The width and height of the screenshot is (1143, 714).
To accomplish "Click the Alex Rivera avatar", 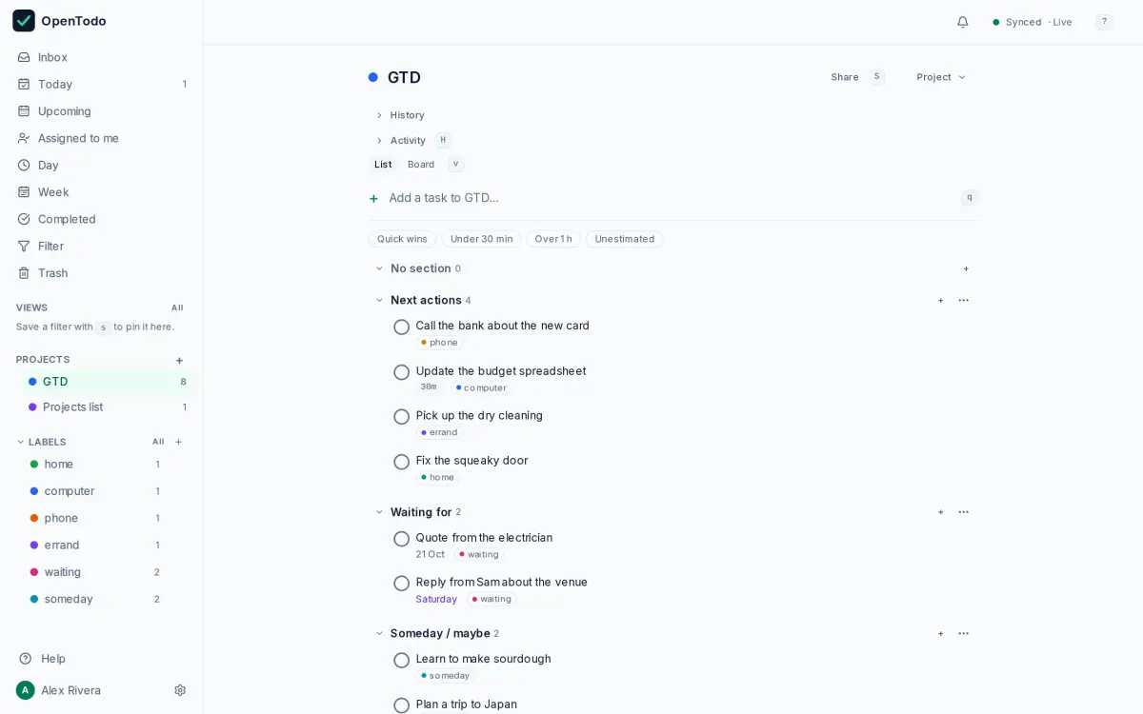I will 26,690.
